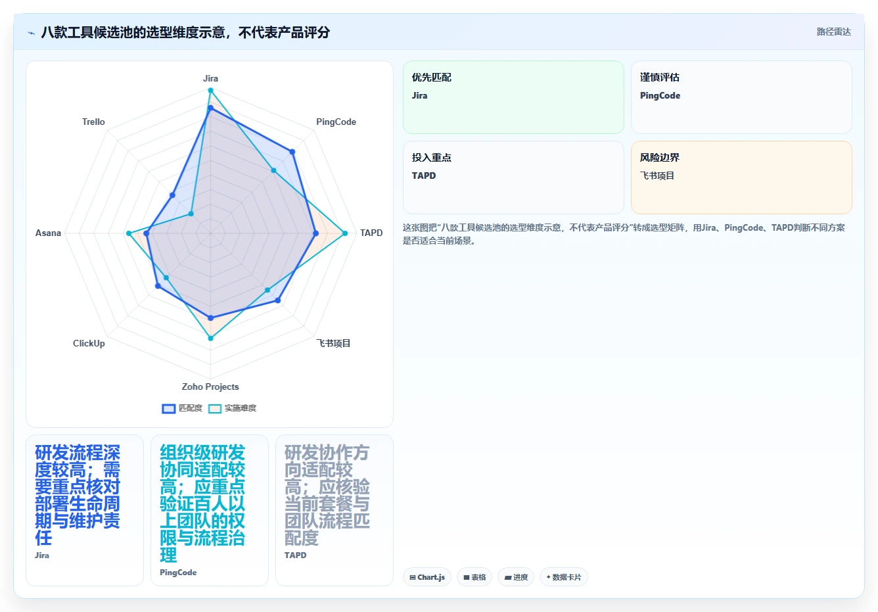Click the lightning icon beside the title
Viewport: 878px width, 612px height.
(31, 33)
